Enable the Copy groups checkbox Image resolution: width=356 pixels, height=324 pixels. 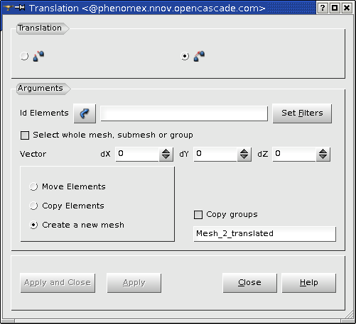coord(198,215)
